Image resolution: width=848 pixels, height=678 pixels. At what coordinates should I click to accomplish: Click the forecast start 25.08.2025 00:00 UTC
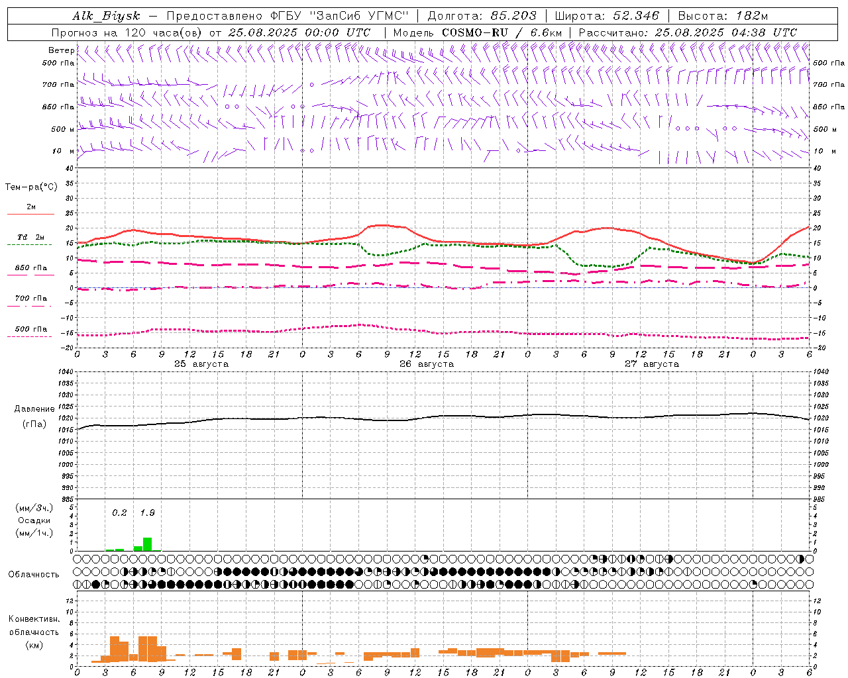pyautogui.click(x=299, y=32)
